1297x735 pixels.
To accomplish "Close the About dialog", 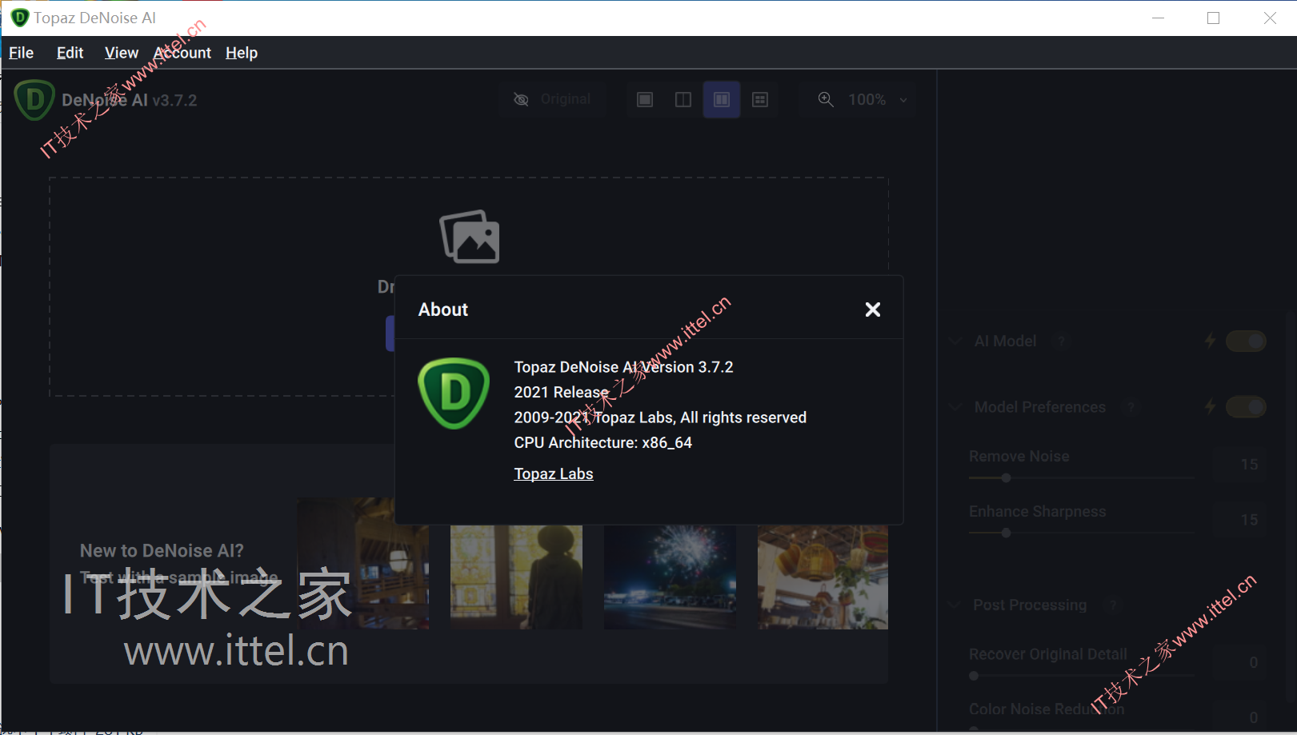I will pyautogui.click(x=872, y=310).
